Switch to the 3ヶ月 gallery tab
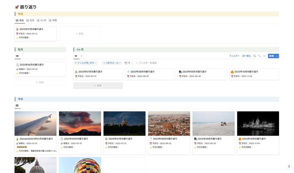The height and width of the screenshot is (173, 294). coord(42,20)
